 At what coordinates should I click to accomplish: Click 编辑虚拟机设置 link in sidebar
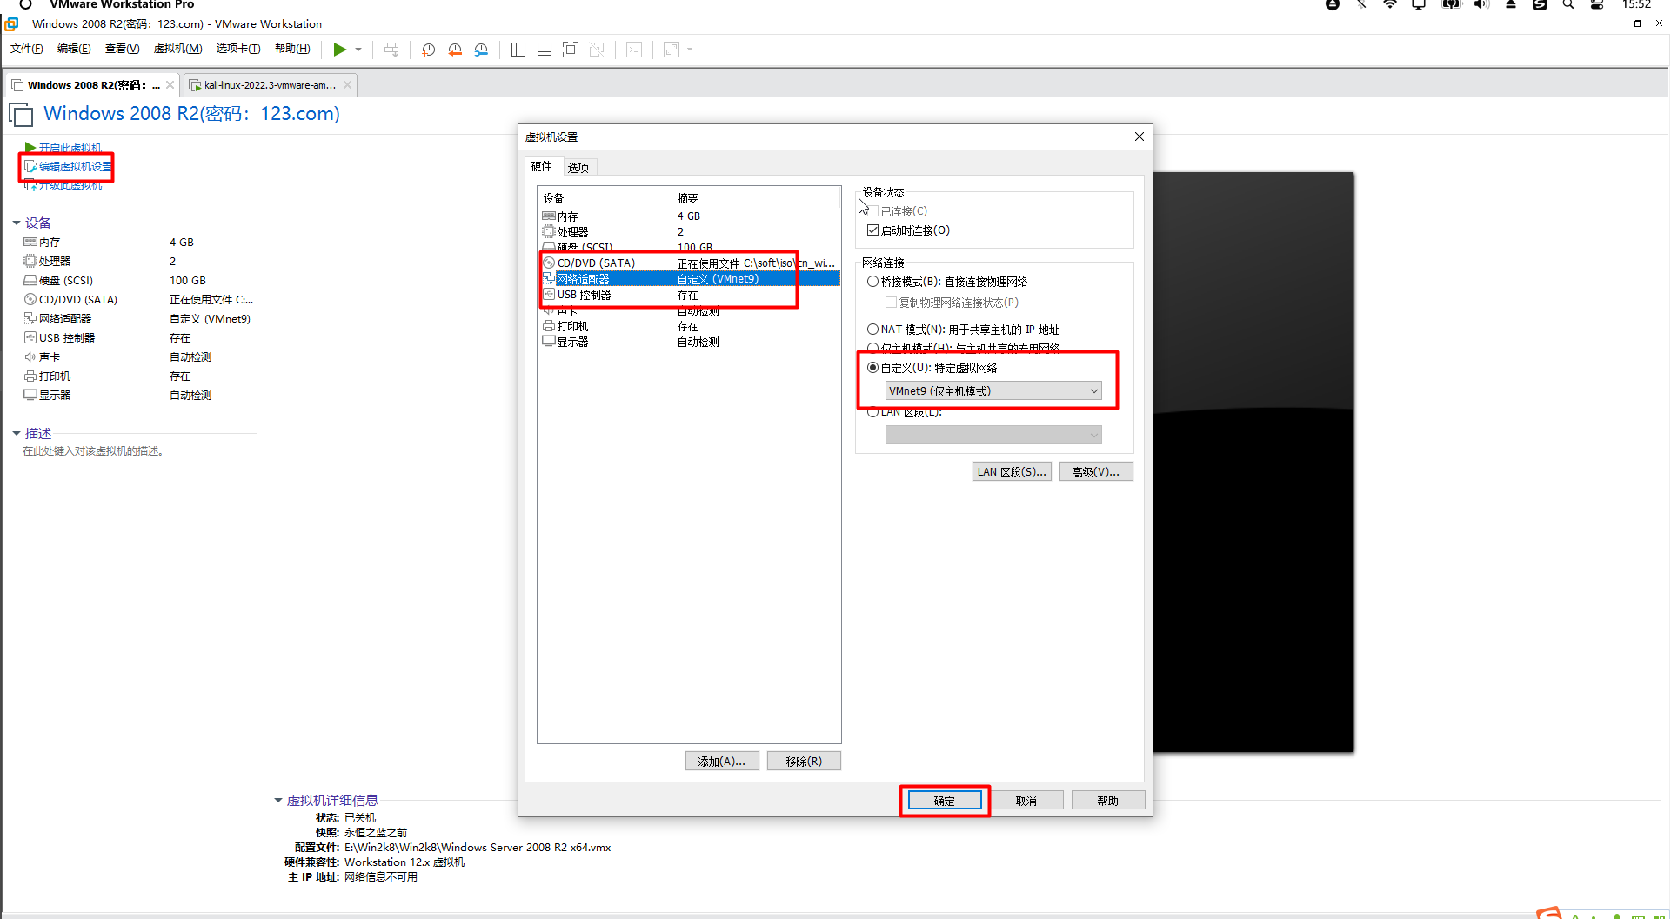coord(68,167)
